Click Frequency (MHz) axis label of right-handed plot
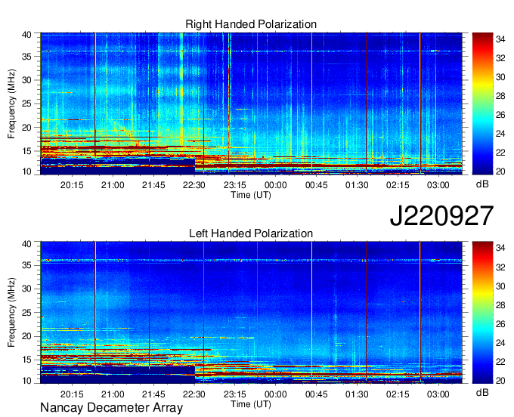Image resolution: width=514 pixels, height=417 pixels. click(x=11, y=103)
